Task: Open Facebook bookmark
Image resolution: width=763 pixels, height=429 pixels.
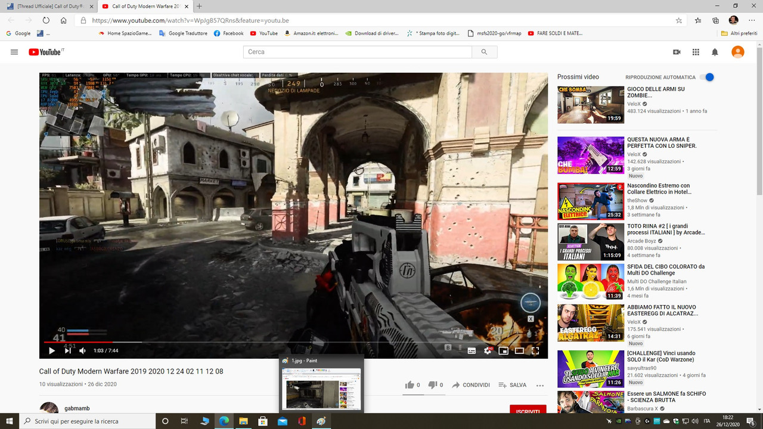Action: (228, 33)
